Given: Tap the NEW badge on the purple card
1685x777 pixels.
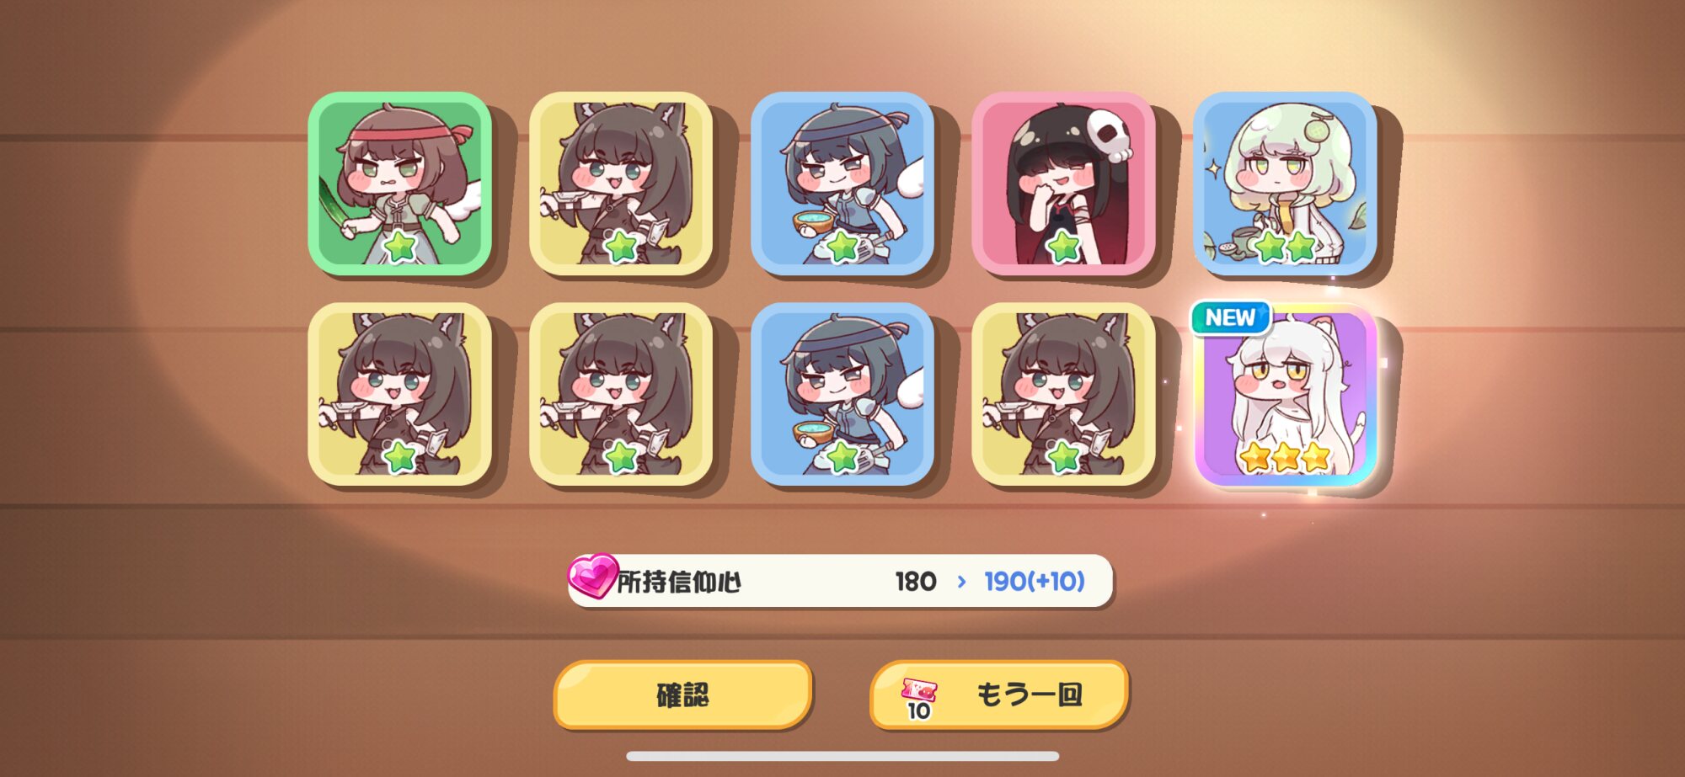Looking at the screenshot, I should point(1230,317).
